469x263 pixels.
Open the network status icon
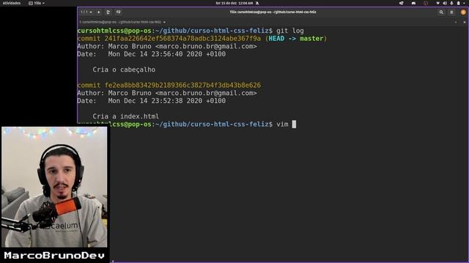438,3
